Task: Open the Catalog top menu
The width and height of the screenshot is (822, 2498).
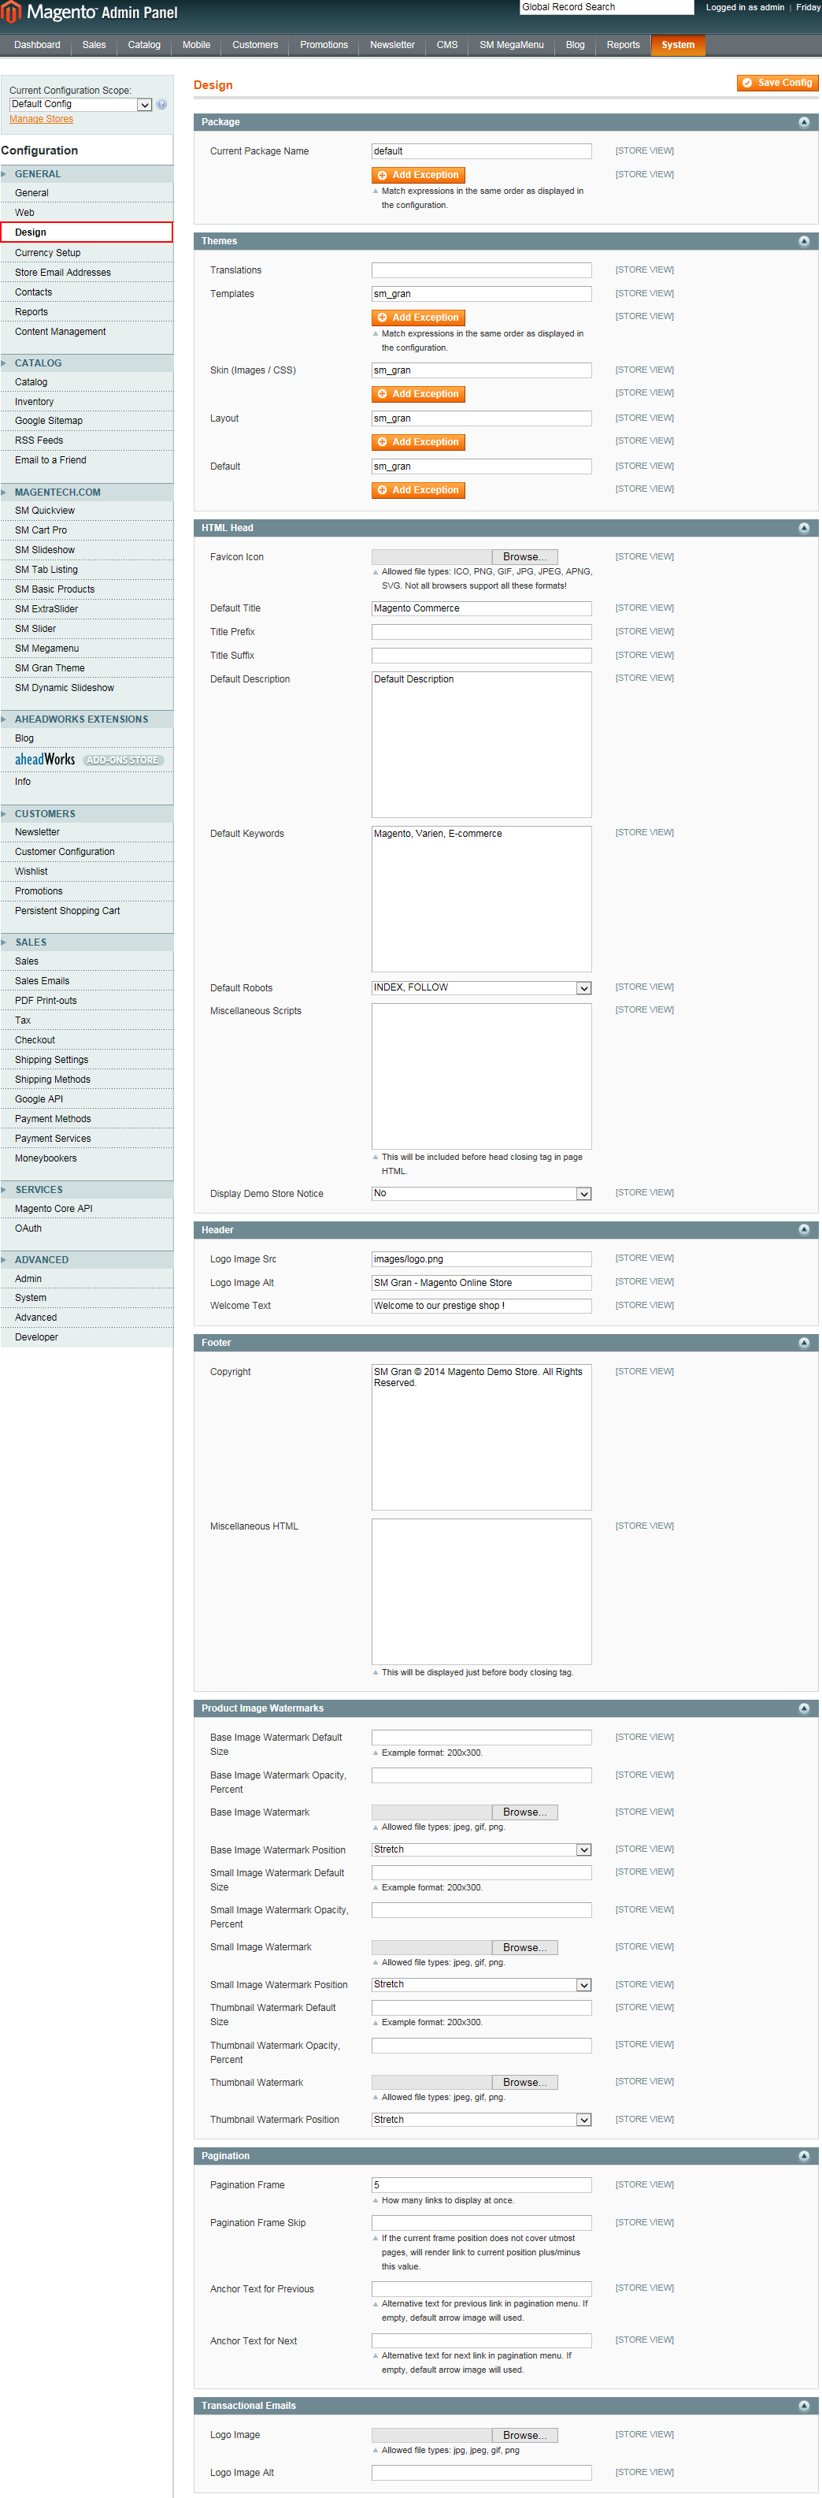Action: pyautogui.click(x=144, y=46)
